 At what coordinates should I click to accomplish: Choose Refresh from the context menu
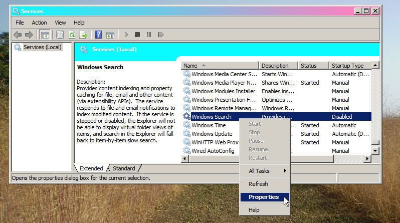(265, 184)
